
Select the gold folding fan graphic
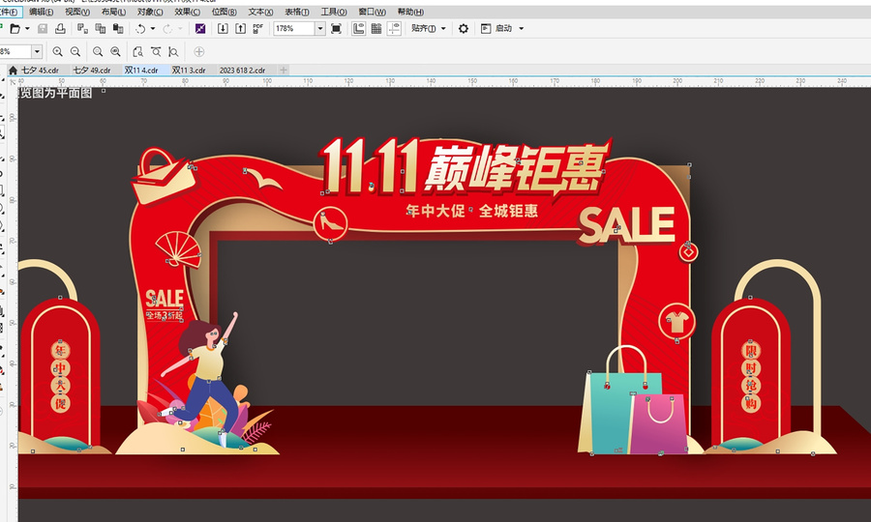(x=178, y=249)
